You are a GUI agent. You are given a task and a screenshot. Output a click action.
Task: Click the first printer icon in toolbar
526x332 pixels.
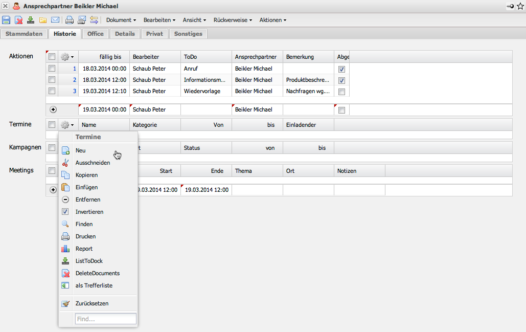(70, 20)
